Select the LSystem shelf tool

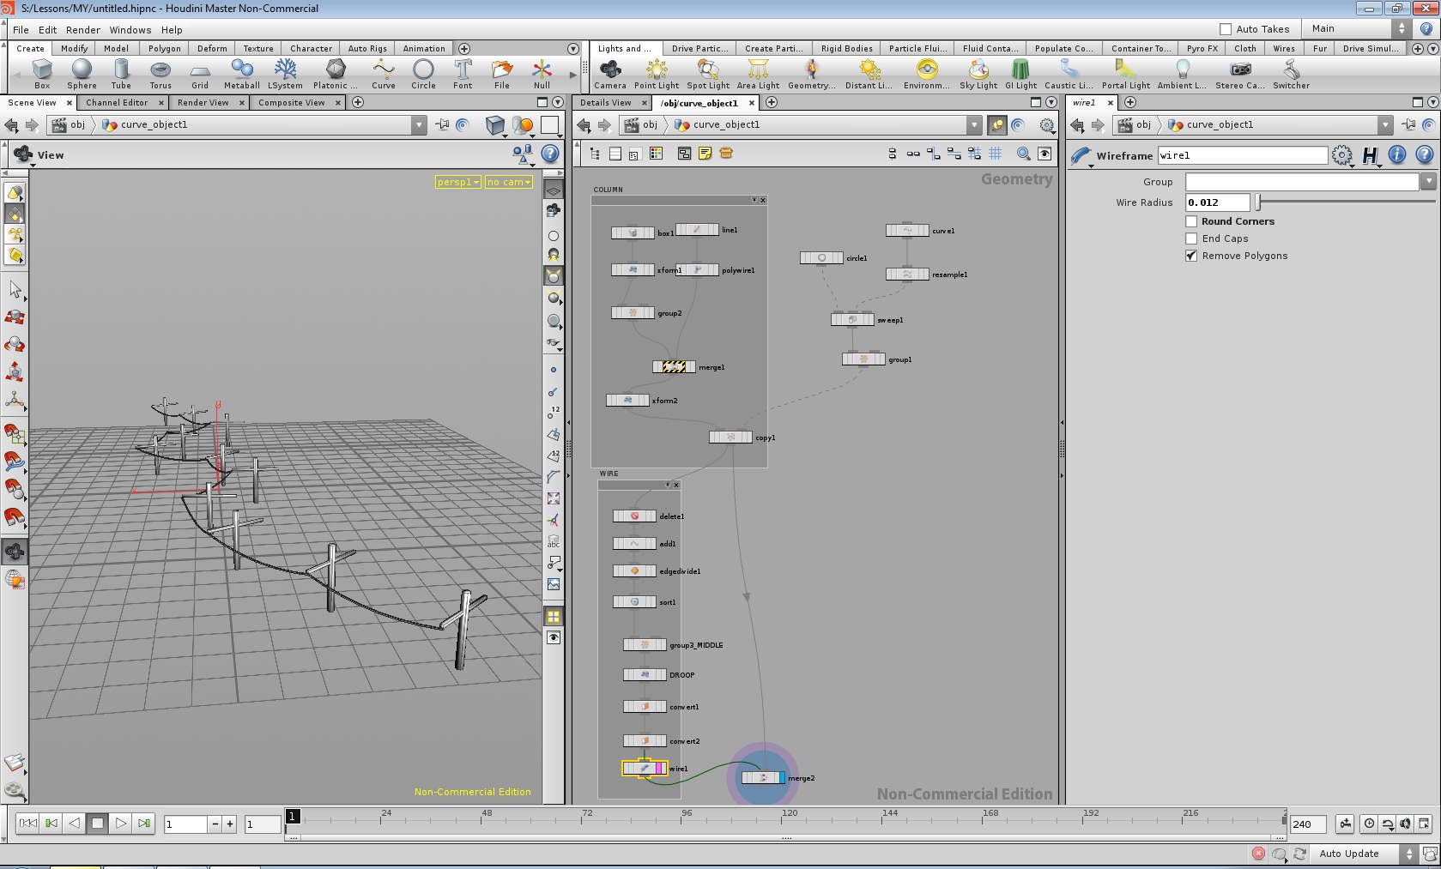(285, 73)
